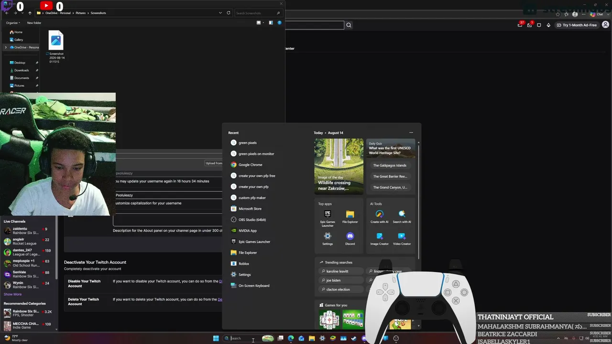
Task: Click New folder in File Explorer
Action: point(34,22)
